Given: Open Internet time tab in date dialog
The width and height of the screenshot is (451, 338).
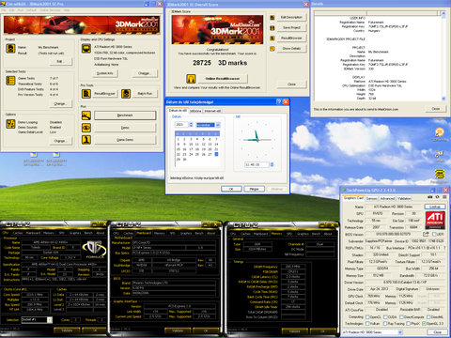Looking at the screenshot, I should click(x=212, y=111).
